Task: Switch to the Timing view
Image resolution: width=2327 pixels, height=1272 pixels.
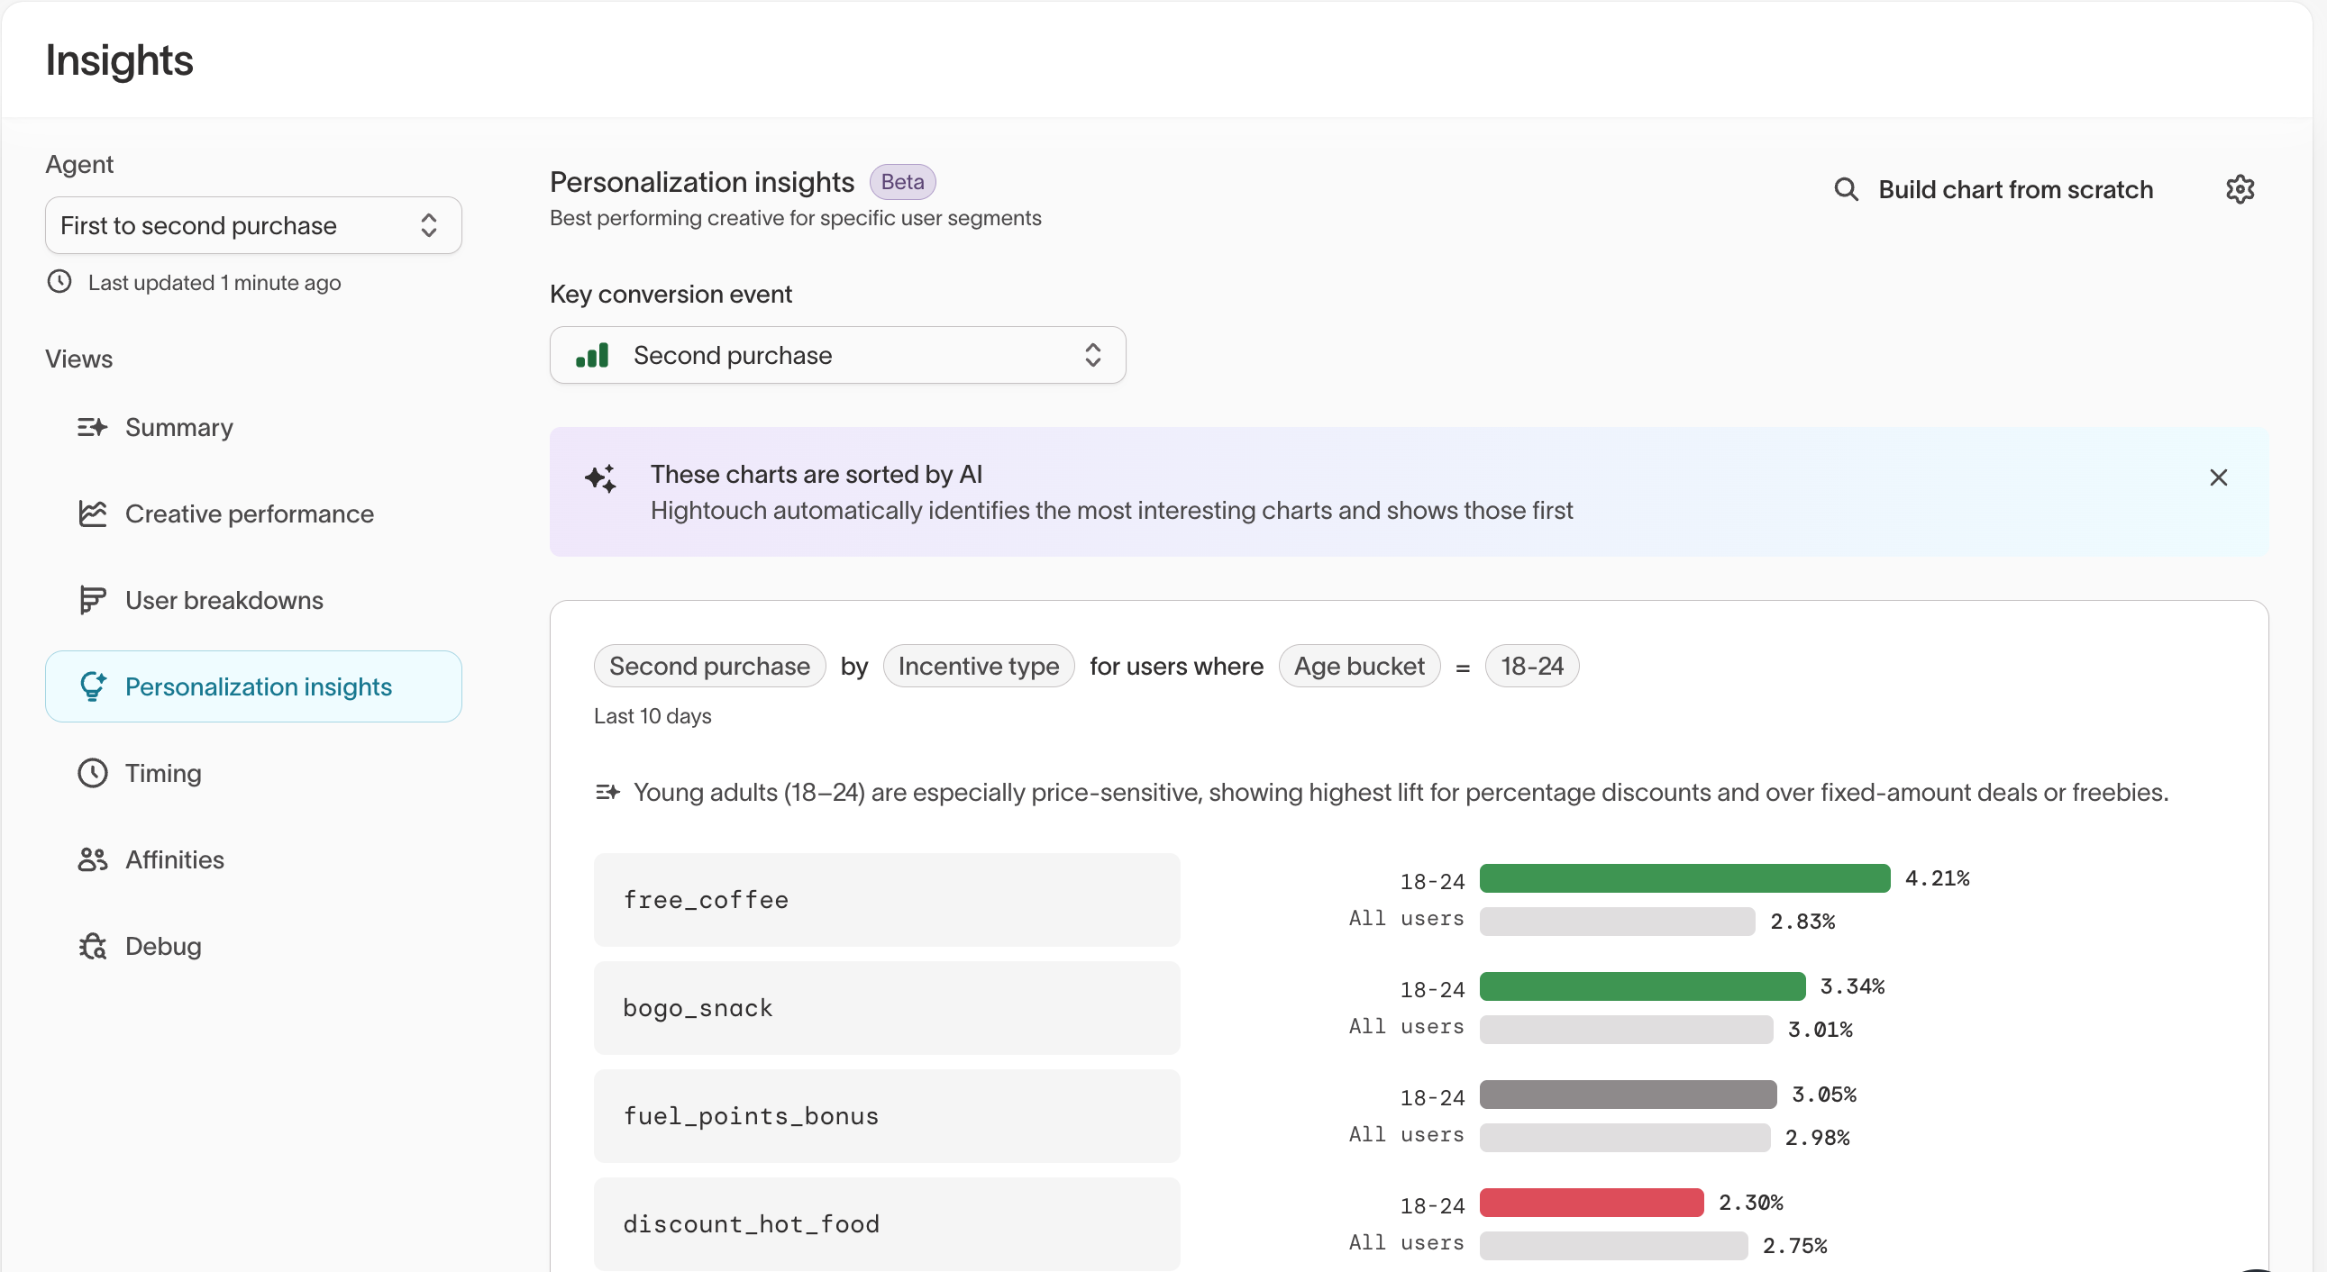Action: click(x=162, y=773)
